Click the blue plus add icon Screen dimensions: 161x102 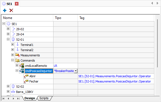point(5,10)
